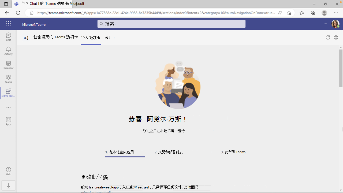This screenshot has width=343, height=193.
Task: Open the Microsoft 365 app launcher grid
Action: pyautogui.click(x=9, y=24)
